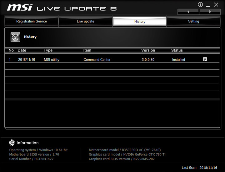Click Graphics card BIOS version NV298MS.202 line

(122, 159)
